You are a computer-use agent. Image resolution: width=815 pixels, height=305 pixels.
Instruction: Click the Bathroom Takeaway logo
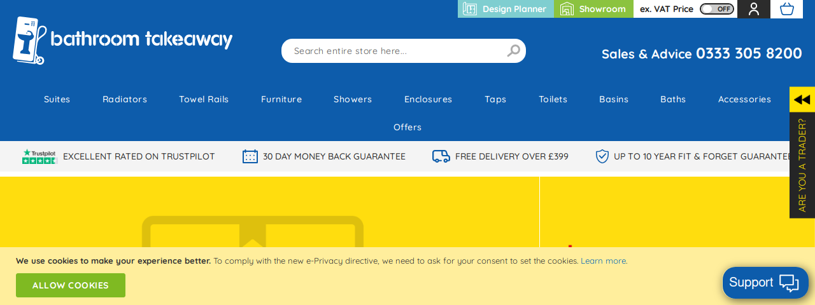point(123,41)
